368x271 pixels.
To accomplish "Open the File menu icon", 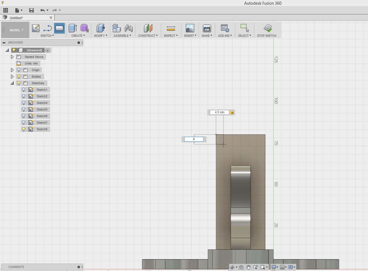I will (x=17, y=10).
